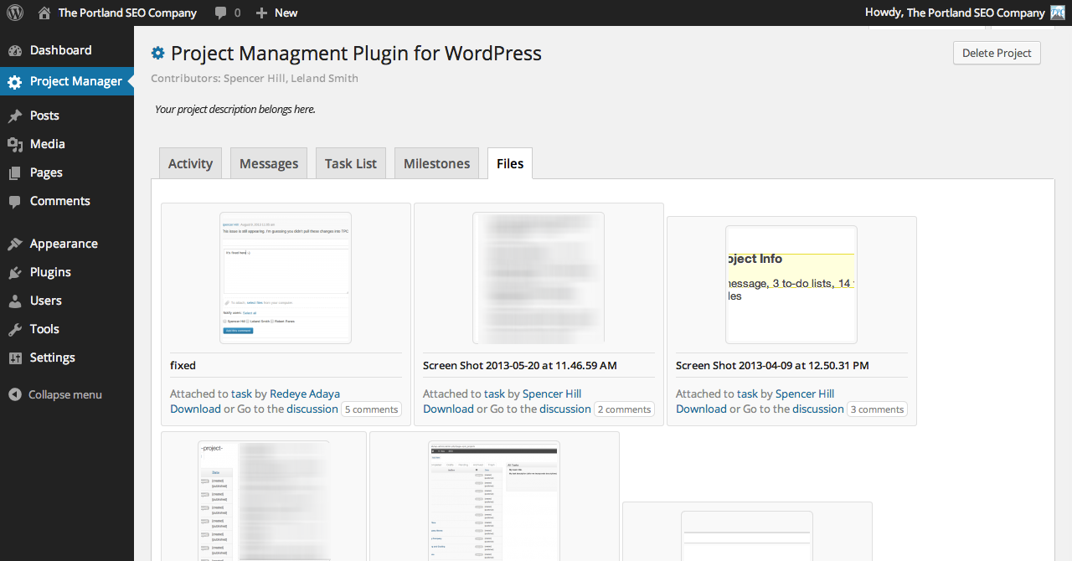The height and width of the screenshot is (561, 1072).
Task: Click the project settings gear beside title
Action: coord(157,54)
